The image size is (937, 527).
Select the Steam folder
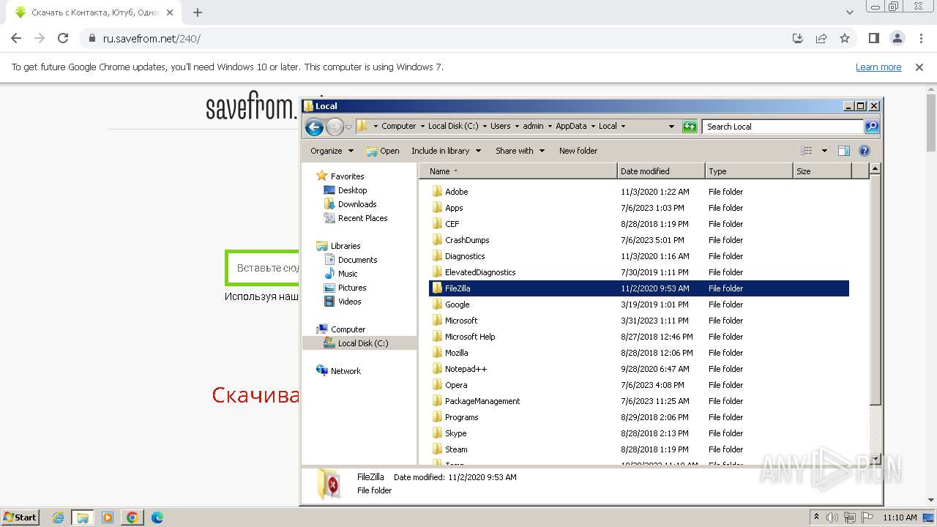pyautogui.click(x=638, y=449)
